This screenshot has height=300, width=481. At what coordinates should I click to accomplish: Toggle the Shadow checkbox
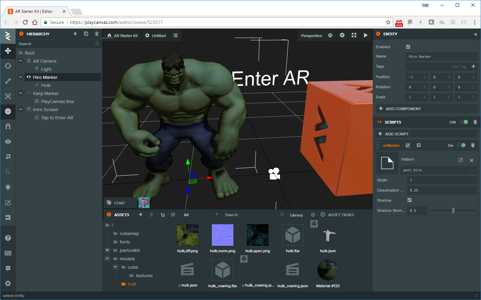pyautogui.click(x=409, y=200)
